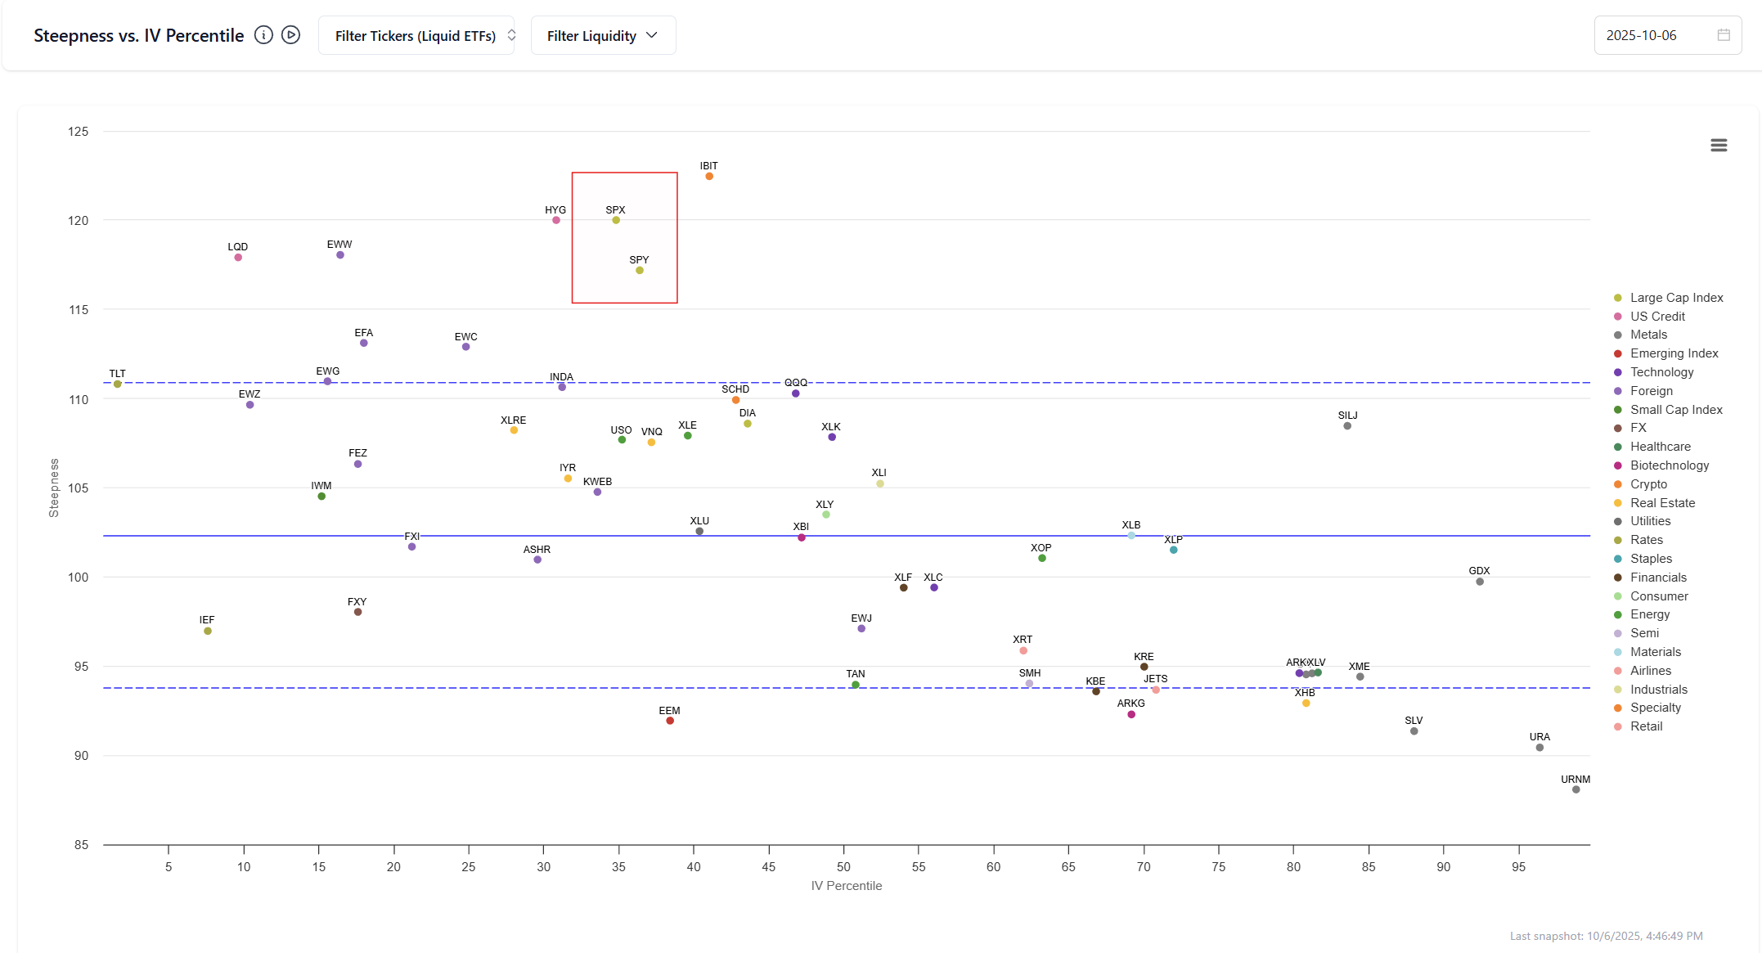This screenshot has height=953, width=1762.
Task: Click up-down arrows on Filter Tickers selector
Action: click(x=511, y=35)
